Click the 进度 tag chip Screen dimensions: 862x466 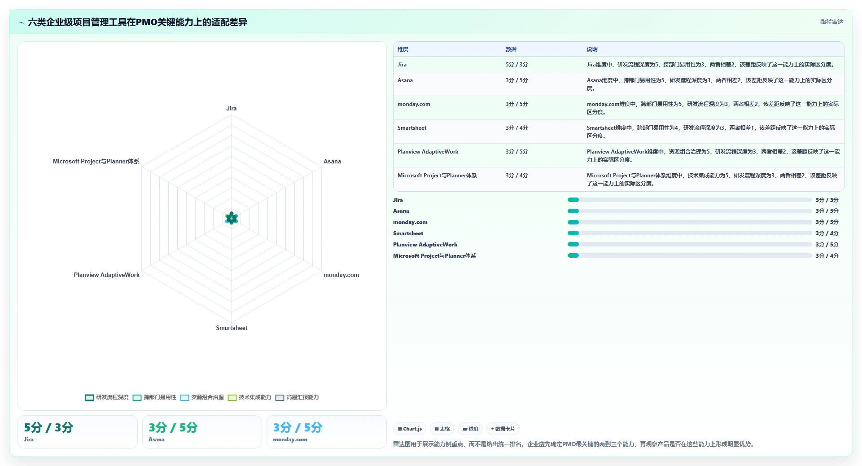point(470,429)
